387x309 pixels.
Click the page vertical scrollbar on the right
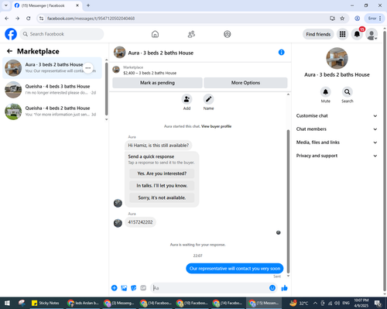click(385, 160)
